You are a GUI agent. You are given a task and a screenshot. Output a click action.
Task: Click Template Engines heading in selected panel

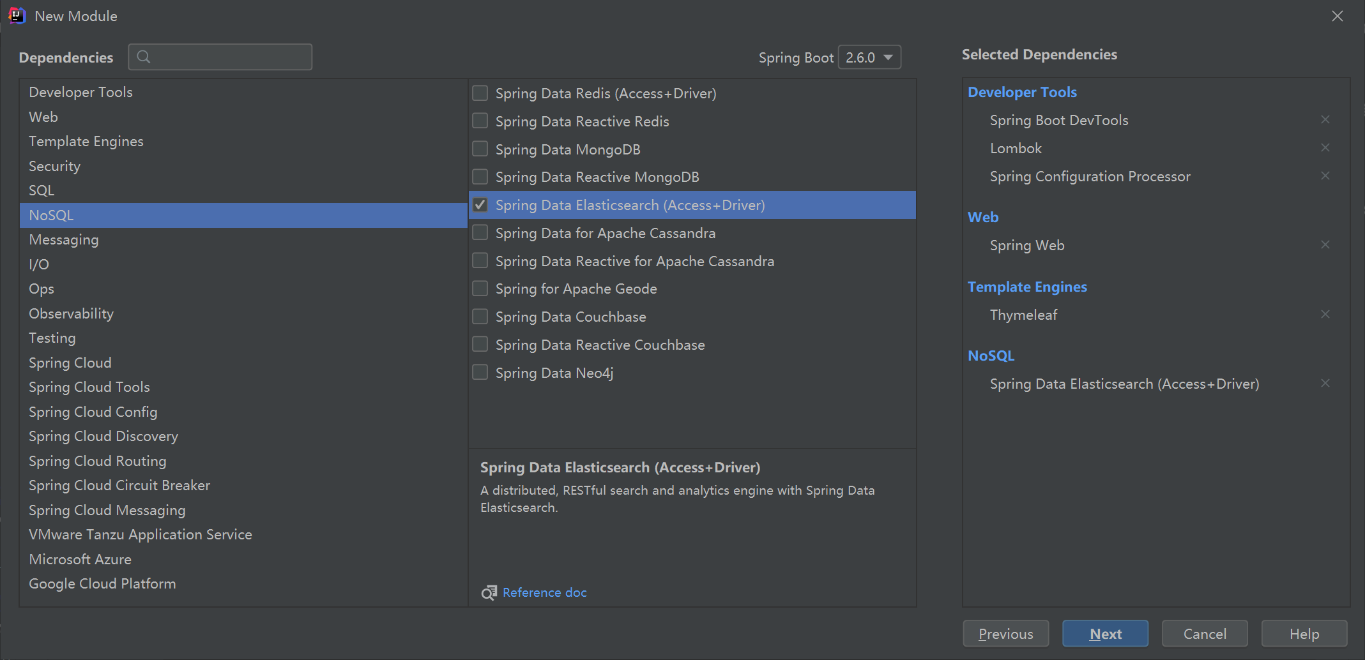coord(1027,287)
